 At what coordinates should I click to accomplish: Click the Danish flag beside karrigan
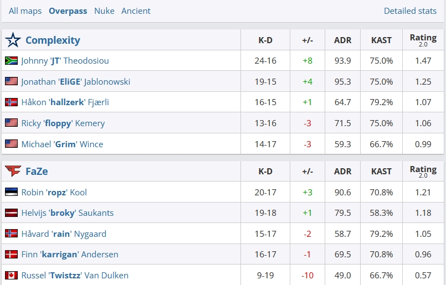[x=11, y=255]
